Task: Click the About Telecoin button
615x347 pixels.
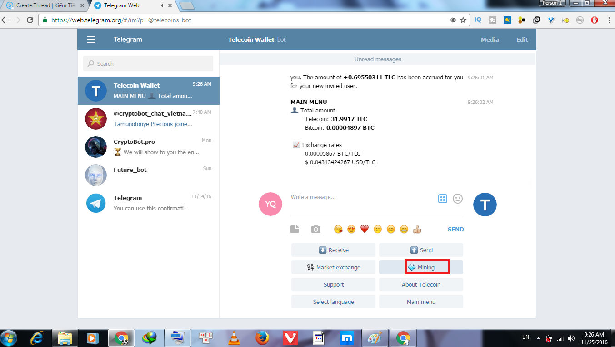Action: [421, 284]
